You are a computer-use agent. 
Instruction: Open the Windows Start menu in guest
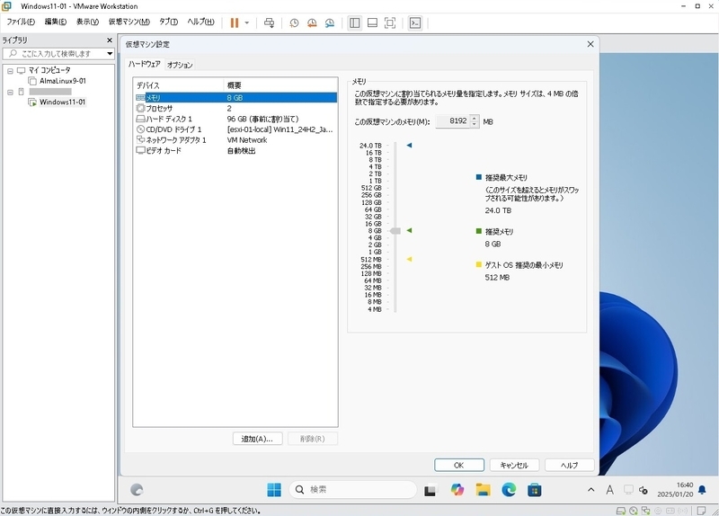(274, 490)
